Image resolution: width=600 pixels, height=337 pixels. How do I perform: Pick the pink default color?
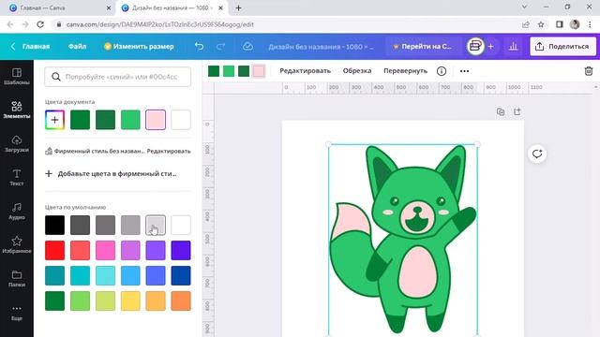point(105,250)
